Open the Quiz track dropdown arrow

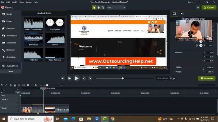(20, 96)
